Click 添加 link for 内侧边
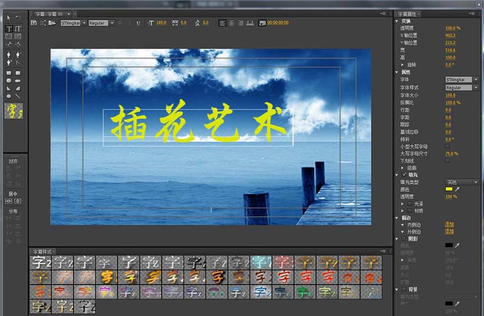484x316 pixels. coord(450,225)
